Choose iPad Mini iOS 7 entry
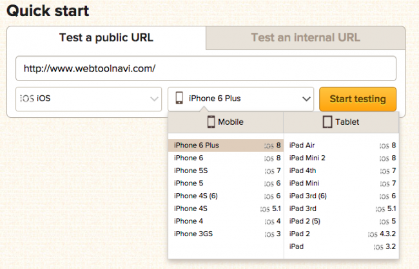The height and width of the screenshot is (269, 419). click(x=342, y=183)
